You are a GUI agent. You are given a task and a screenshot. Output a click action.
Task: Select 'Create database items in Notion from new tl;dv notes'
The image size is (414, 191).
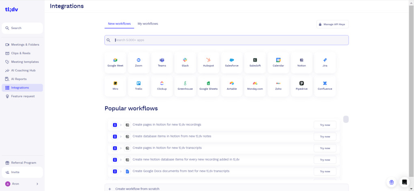(172, 136)
